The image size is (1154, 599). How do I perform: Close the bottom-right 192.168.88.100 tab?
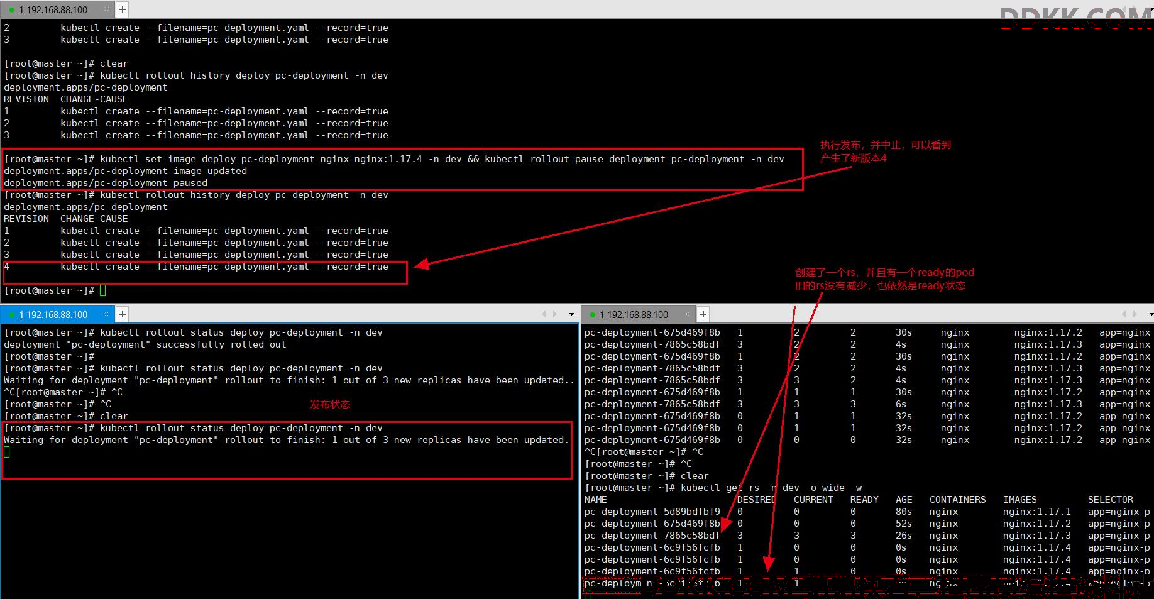(x=687, y=314)
